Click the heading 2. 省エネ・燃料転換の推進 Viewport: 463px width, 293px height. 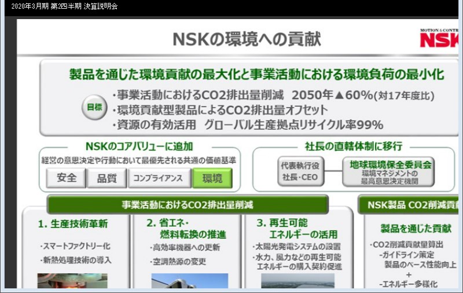[x=186, y=229]
